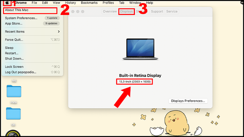Open System Preferences from Apple menu
The height and width of the screenshot is (137, 244).
21,18
